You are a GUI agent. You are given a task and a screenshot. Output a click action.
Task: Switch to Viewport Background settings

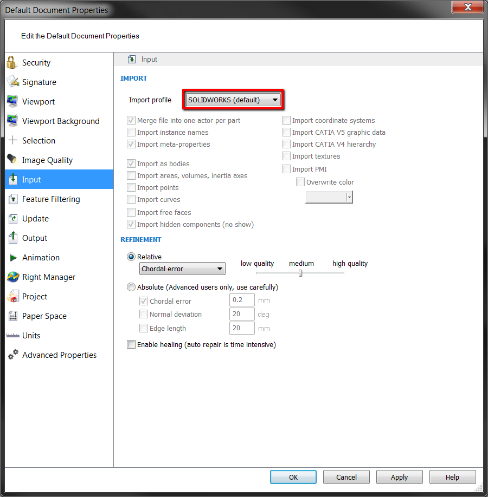tap(59, 121)
